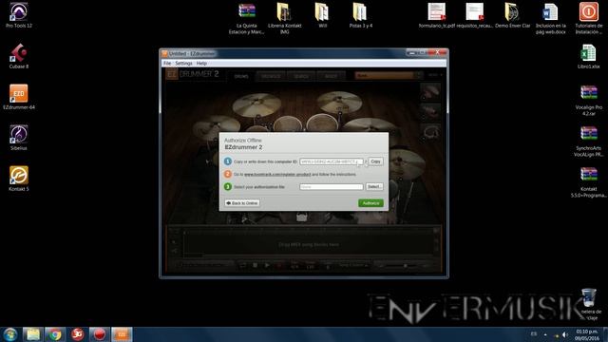Open Cubase 8 desktop shortcut
The width and height of the screenshot is (608, 342).
click(19, 57)
